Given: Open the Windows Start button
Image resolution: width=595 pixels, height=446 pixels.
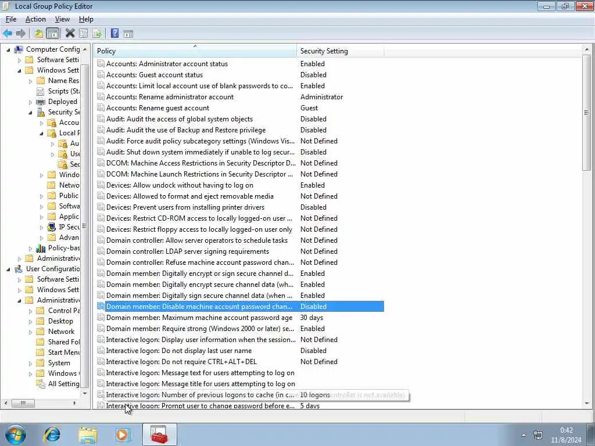Looking at the screenshot, I should point(15,434).
